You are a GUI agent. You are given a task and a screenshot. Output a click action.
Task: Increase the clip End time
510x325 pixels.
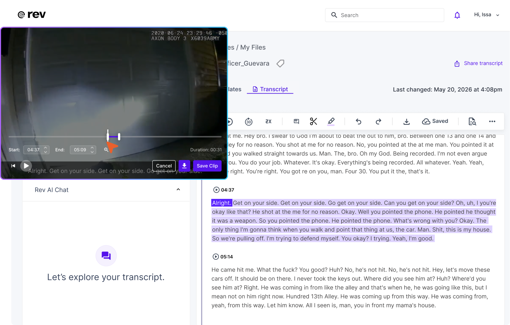(x=92, y=148)
